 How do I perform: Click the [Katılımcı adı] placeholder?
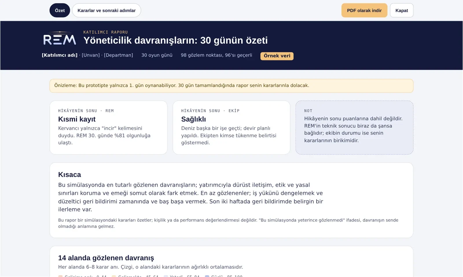60,55
